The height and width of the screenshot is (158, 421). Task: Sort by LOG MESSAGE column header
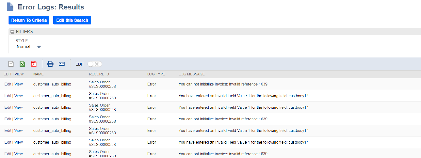tap(192, 74)
